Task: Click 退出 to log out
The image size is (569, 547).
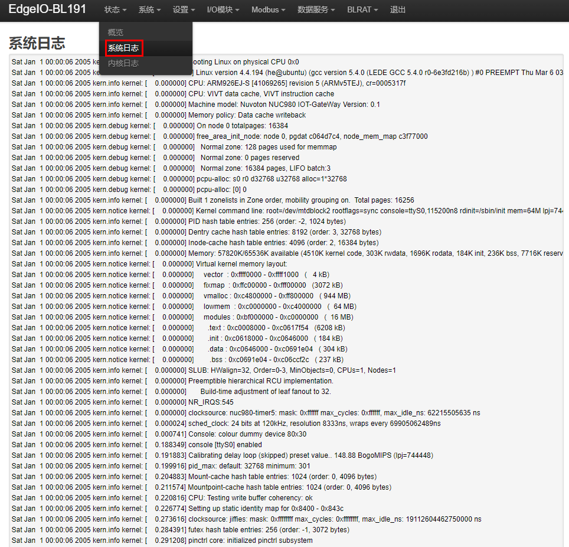Action: tap(398, 10)
